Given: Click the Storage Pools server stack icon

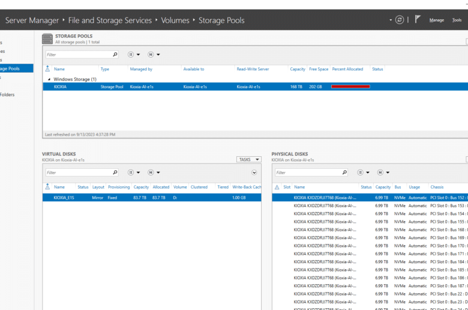Looking at the screenshot, I should tap(47, 39).
